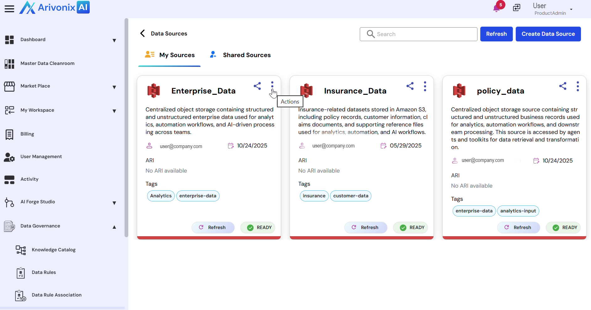This screenshot has width=591, height=310.
Task: Open the hamburger navigation menu
Action: pyautogui.click(x=9, y=8)
